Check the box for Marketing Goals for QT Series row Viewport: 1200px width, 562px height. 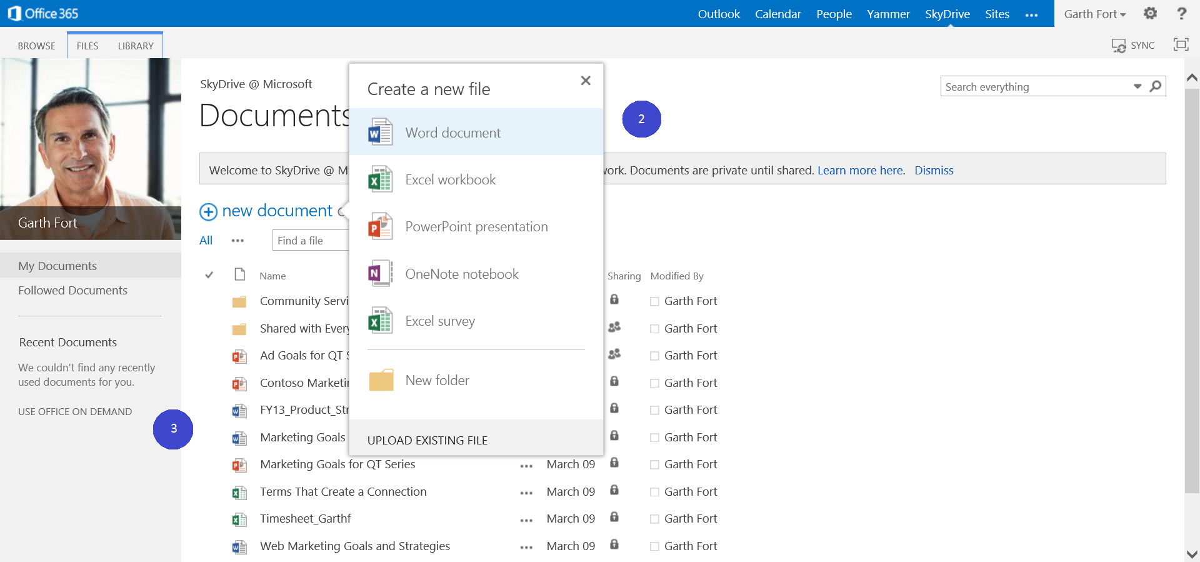tap(654, 464)
